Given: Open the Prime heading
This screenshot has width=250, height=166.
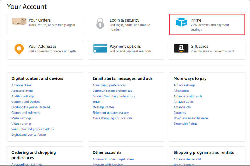Looking at the screenshot, I should pos(196,20).
